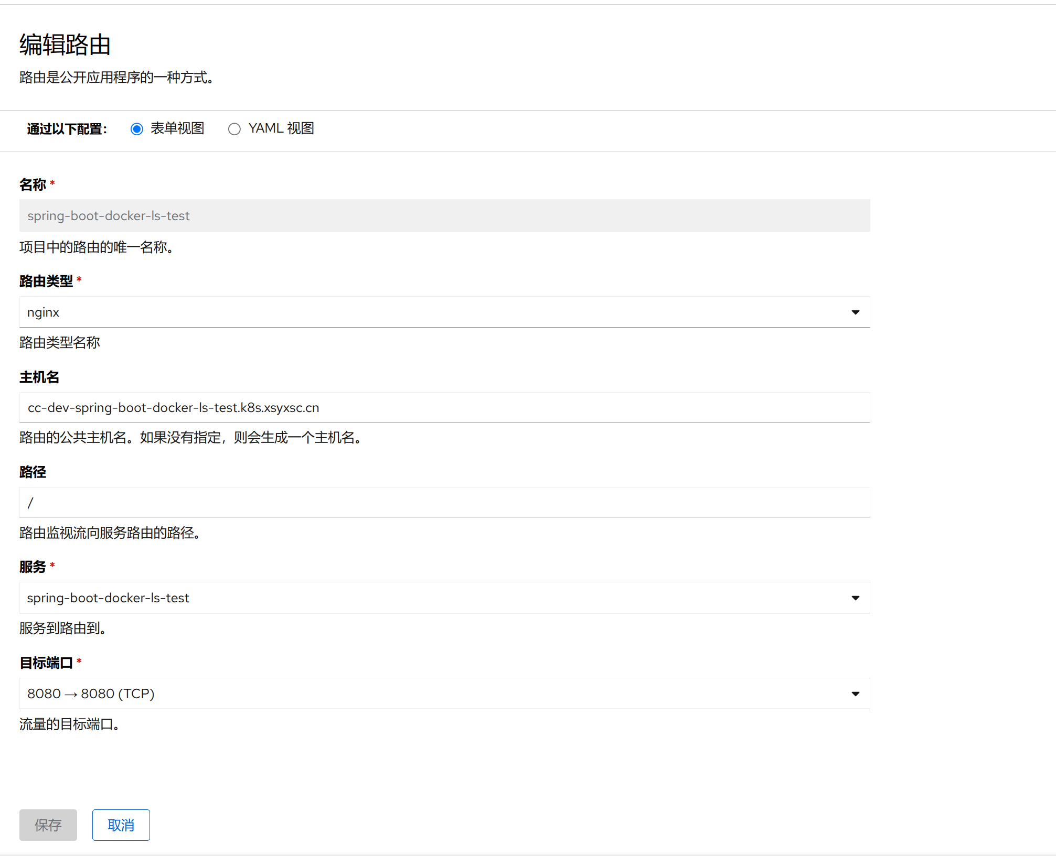Click the 路由类型 field label
Screen dimensions: 1056x856
click(x=46, y=281)
